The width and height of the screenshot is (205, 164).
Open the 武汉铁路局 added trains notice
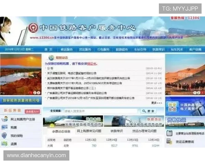click(x=88, y=78)
